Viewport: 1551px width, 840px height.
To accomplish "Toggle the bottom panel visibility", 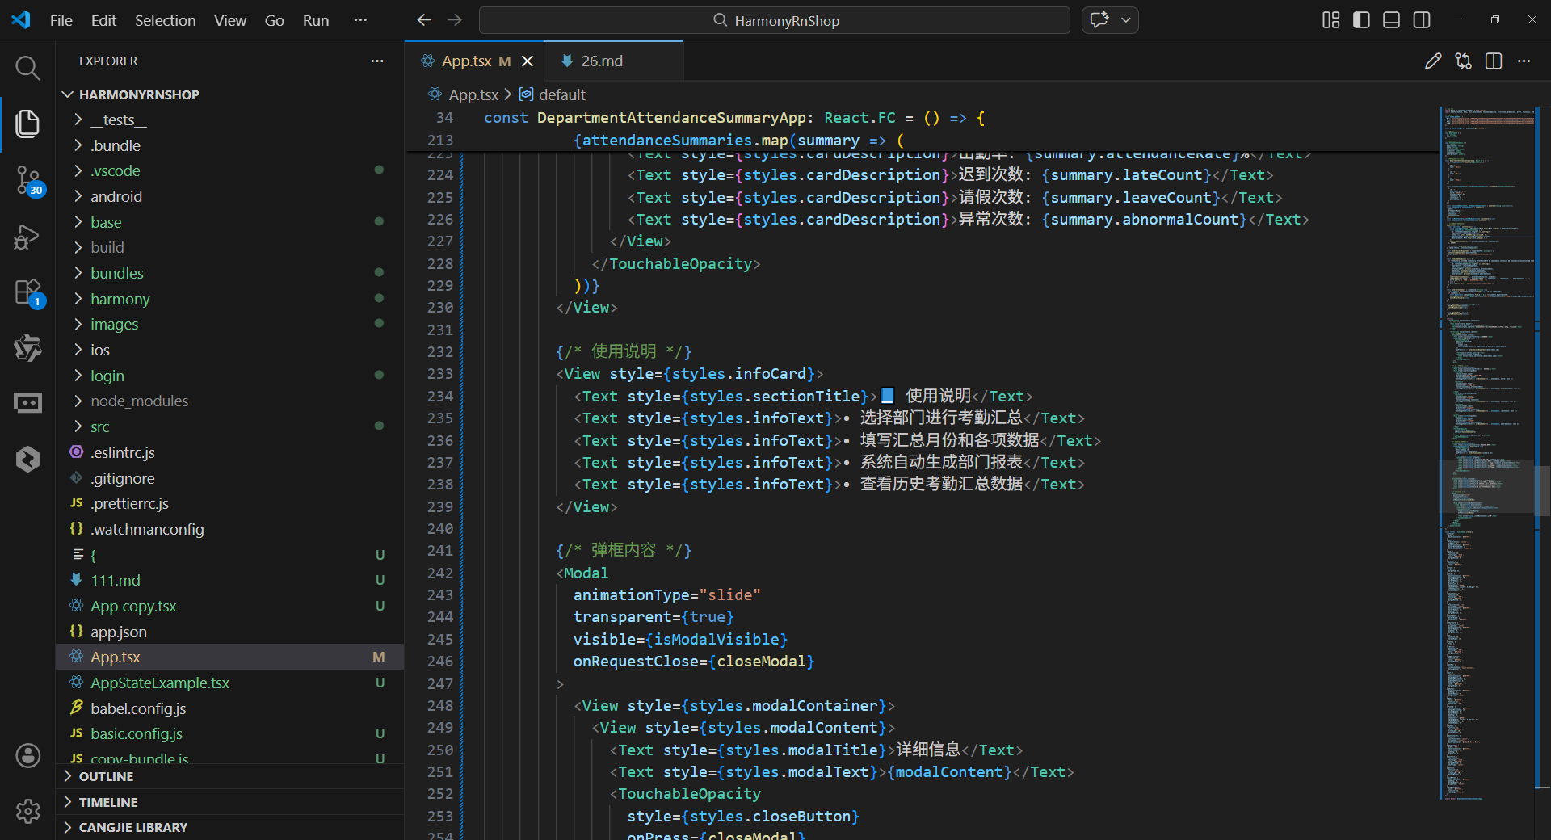I will tap(1391, 20).
